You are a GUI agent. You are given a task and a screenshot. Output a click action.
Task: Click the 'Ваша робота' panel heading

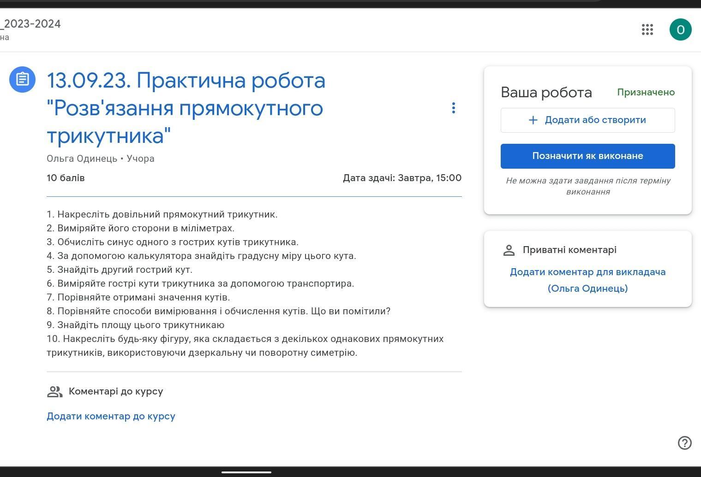click(x=546, y=92)
